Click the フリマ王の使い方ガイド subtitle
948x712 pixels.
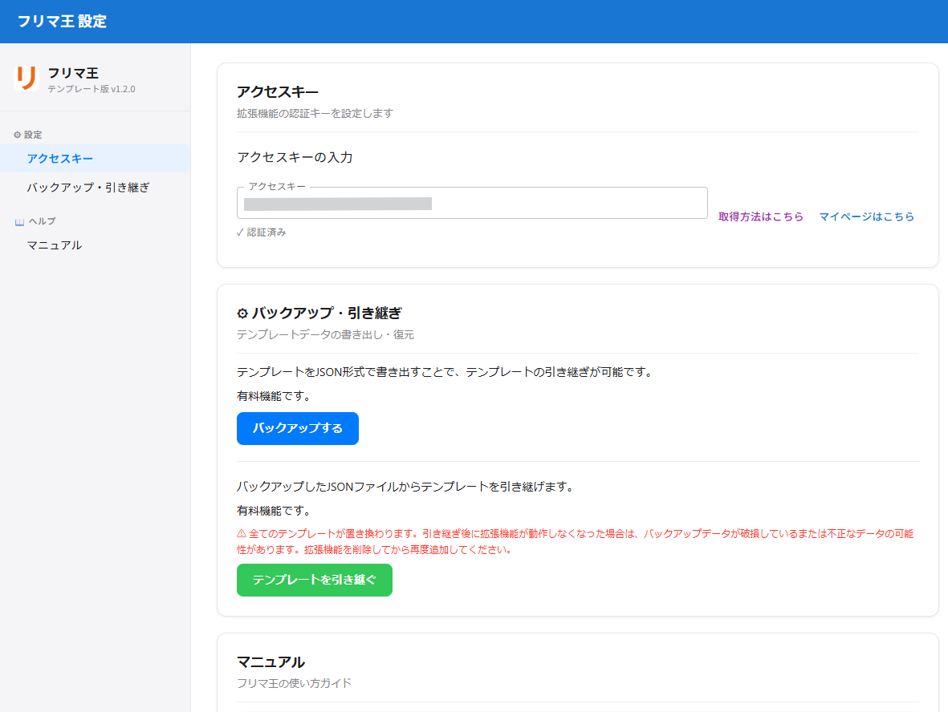coord(294,683)
